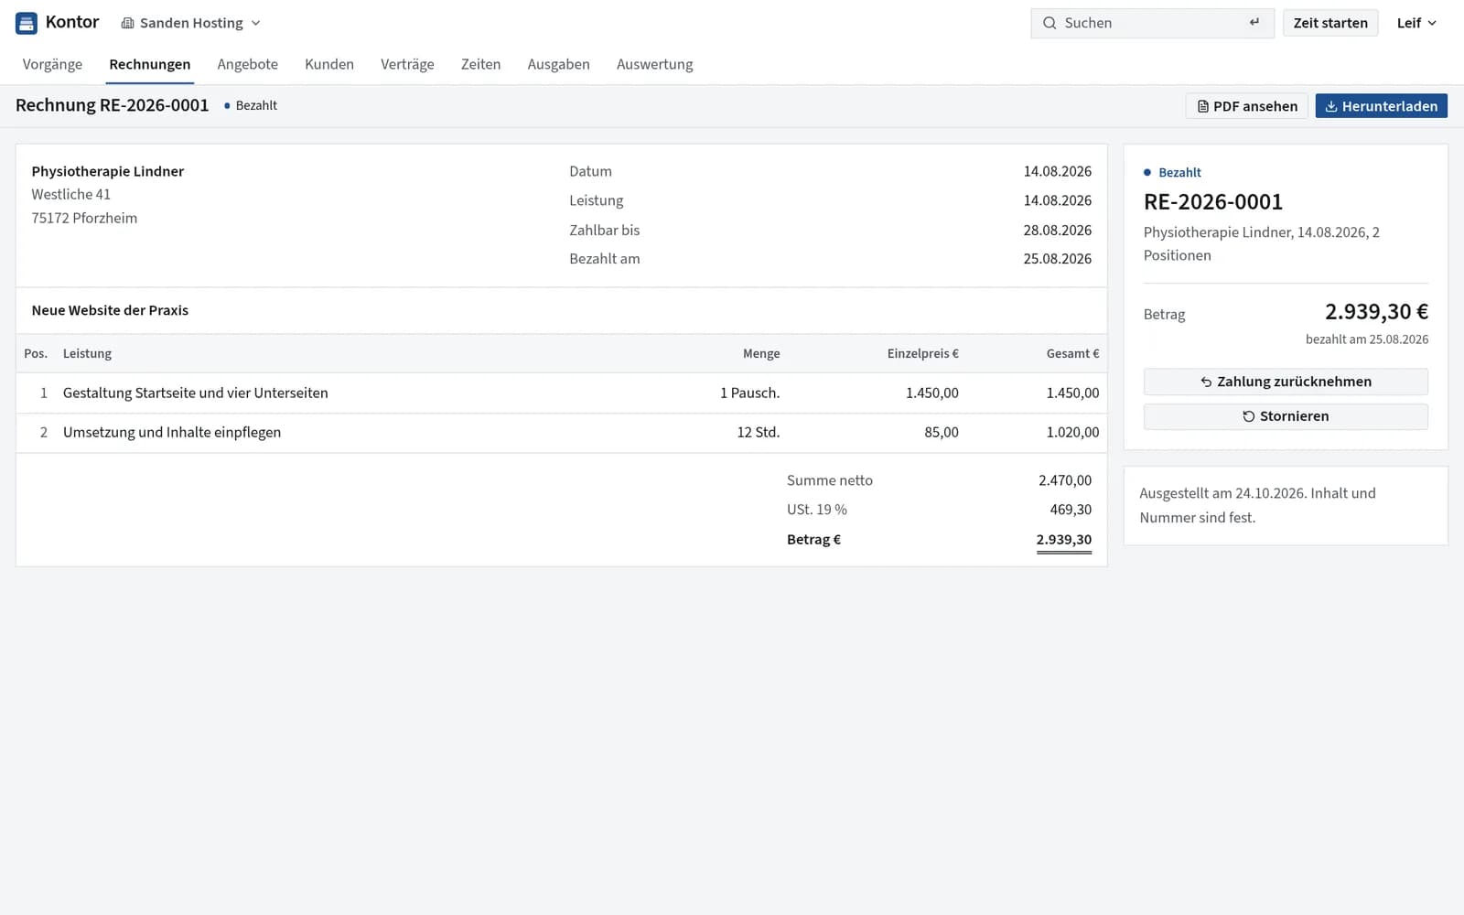The width and height of the screenshot is (1464, 915).
Task: Switch to the Ausgaben tab
Action: click(x=558, y=64)
